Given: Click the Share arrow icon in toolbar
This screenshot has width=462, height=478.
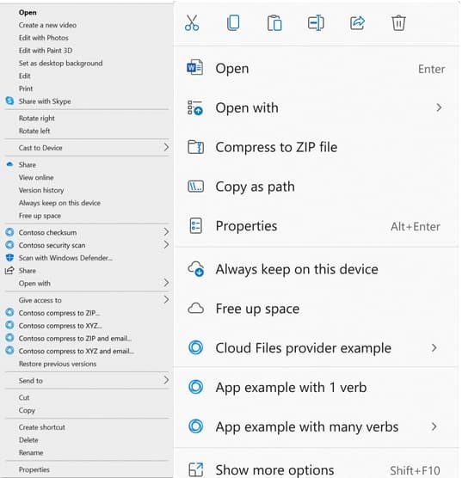Looking at the screenshot, I should pos(357,23).
